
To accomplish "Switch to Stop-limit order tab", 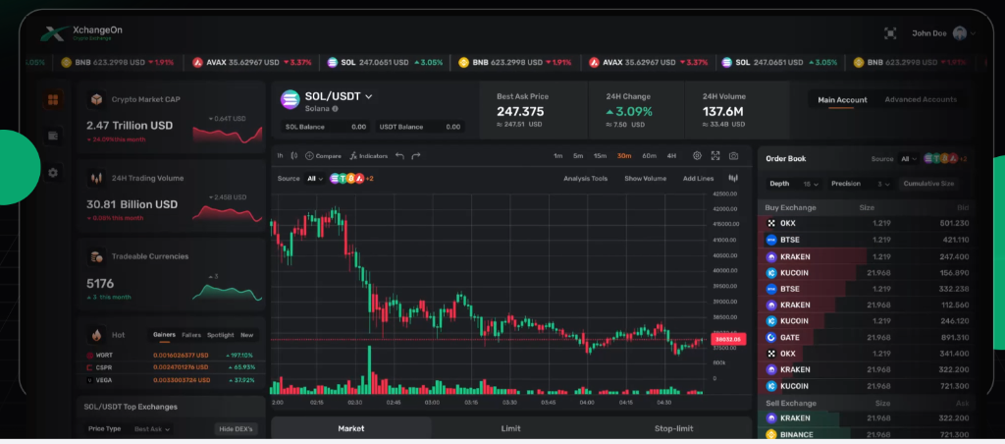I will pos(673,428).
